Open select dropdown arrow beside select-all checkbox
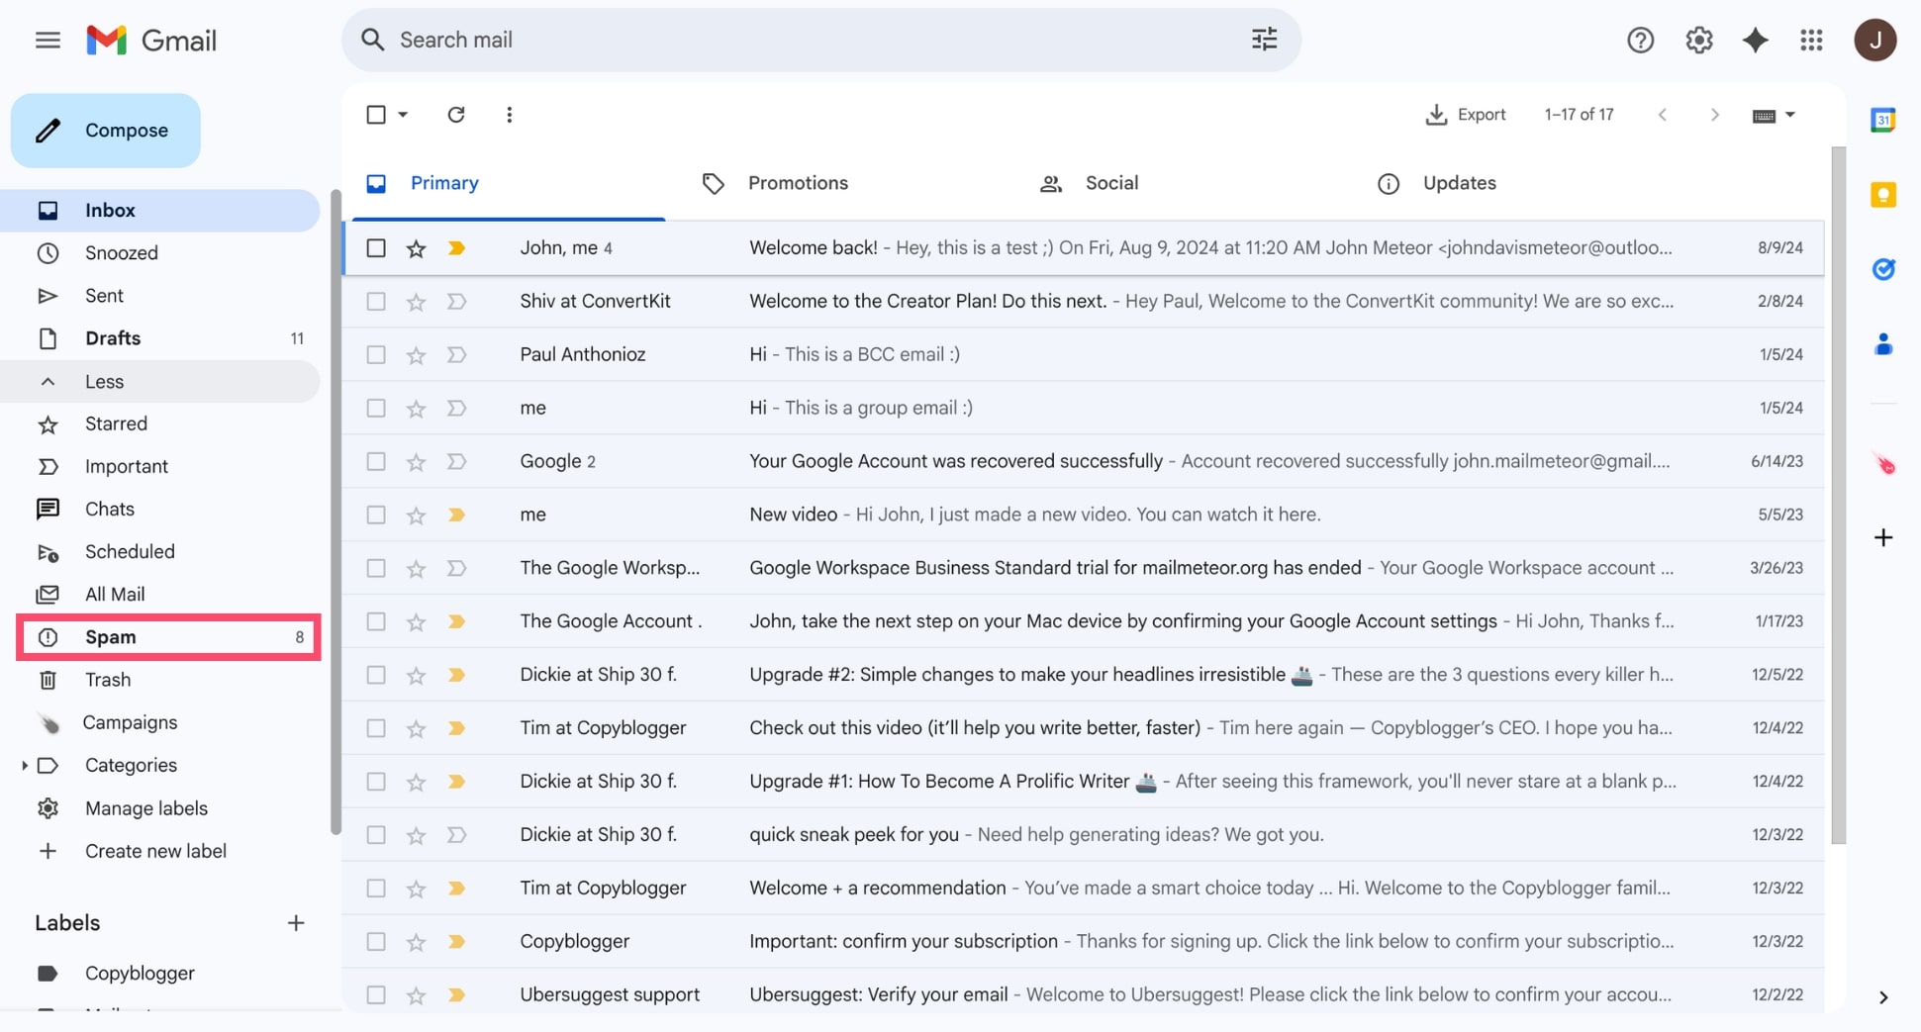Image resolution: width=1921 pixels, height=1032 pixels. [x=403, y=115]
